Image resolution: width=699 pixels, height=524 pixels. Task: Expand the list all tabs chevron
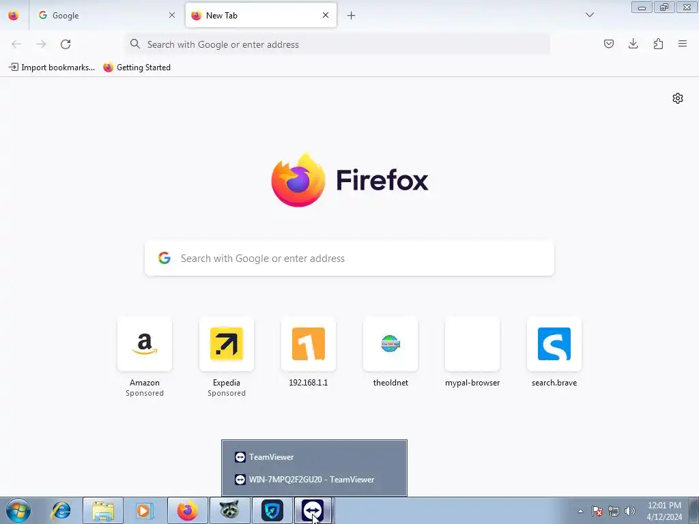589,15
